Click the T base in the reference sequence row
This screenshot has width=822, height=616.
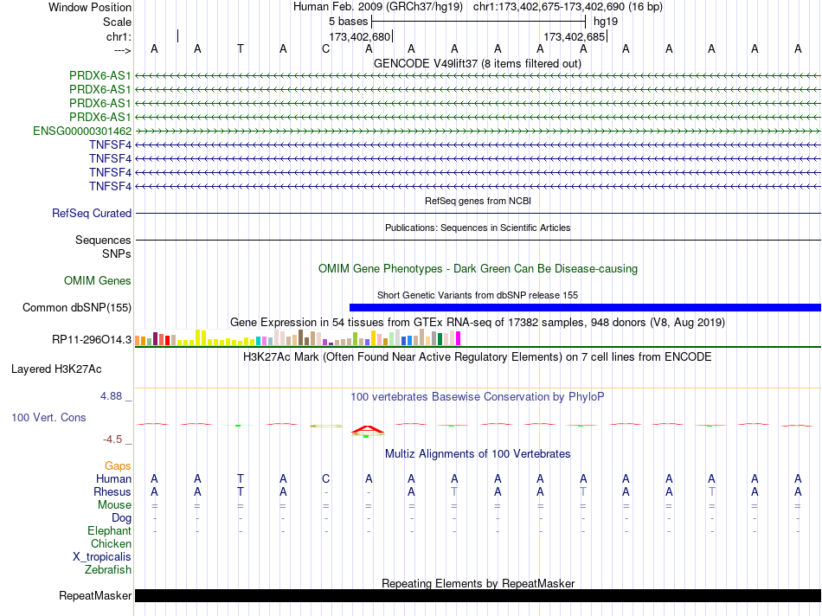[x=240, y=48]
